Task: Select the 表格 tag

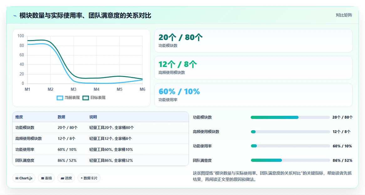Action: (46, 178)
